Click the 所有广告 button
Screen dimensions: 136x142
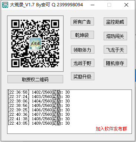82,21
